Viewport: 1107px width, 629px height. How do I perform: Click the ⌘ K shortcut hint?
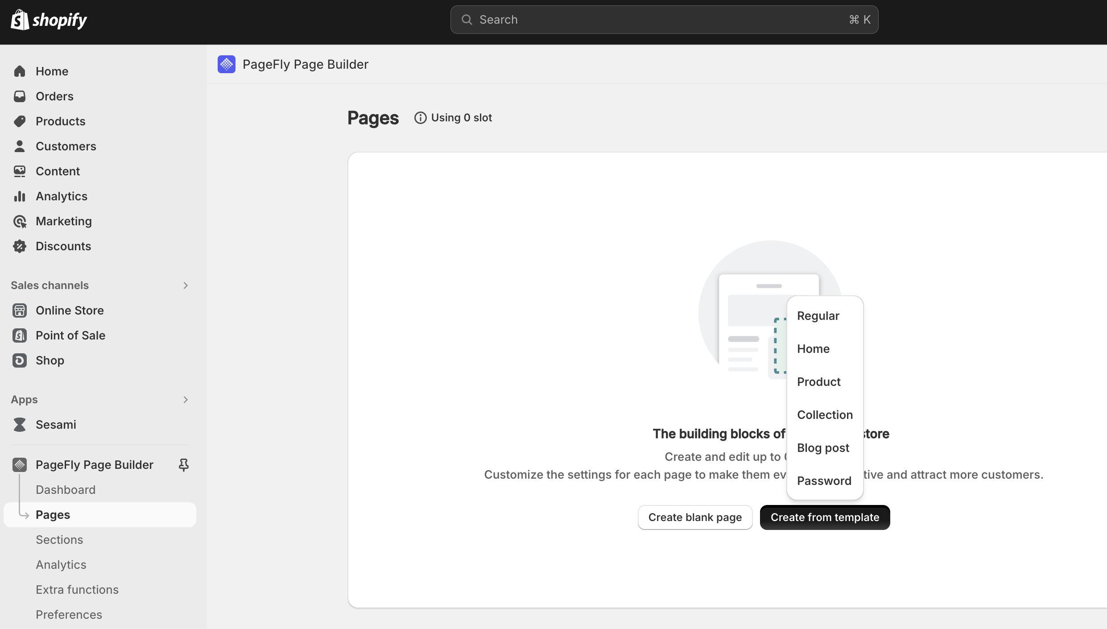pyautogui.click(x=860, y=20)
